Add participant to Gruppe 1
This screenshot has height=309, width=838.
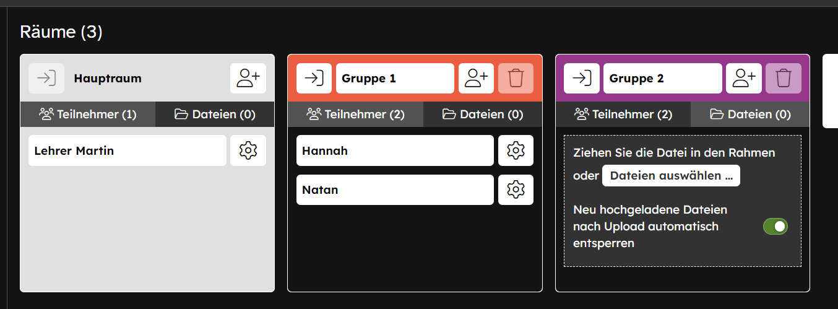coord(476,79)
